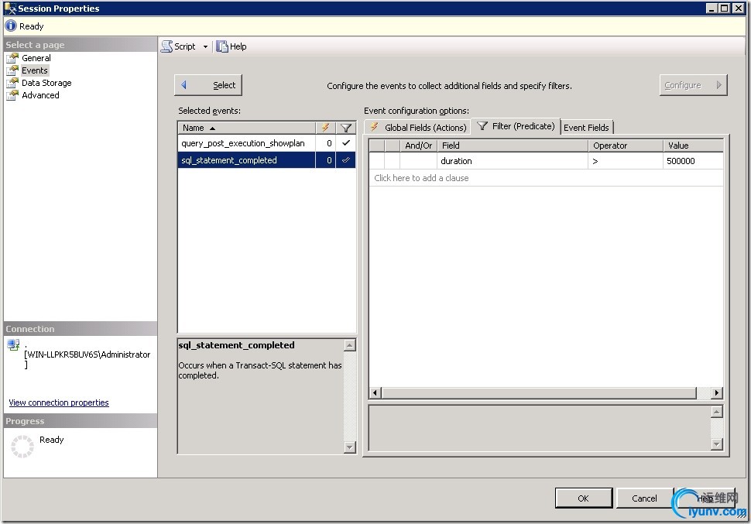
Task: Click horizontal scrollbar right arrow
Action: click(716, 392)
